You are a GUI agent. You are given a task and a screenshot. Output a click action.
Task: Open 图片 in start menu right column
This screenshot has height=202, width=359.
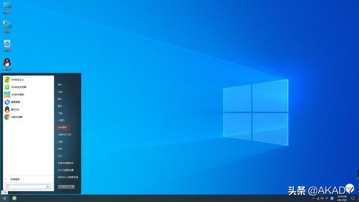(x=60, y=99)
